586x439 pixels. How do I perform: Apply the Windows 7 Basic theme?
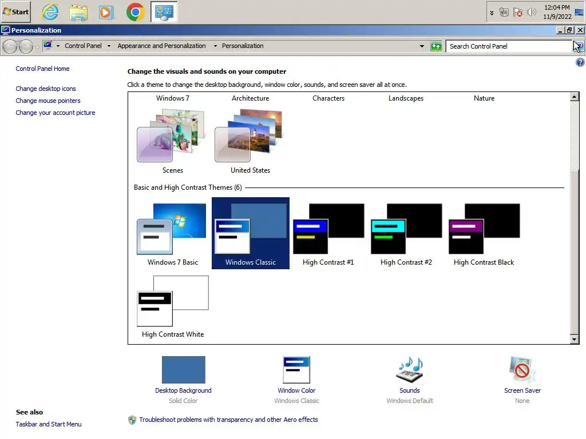pos(173,234)
